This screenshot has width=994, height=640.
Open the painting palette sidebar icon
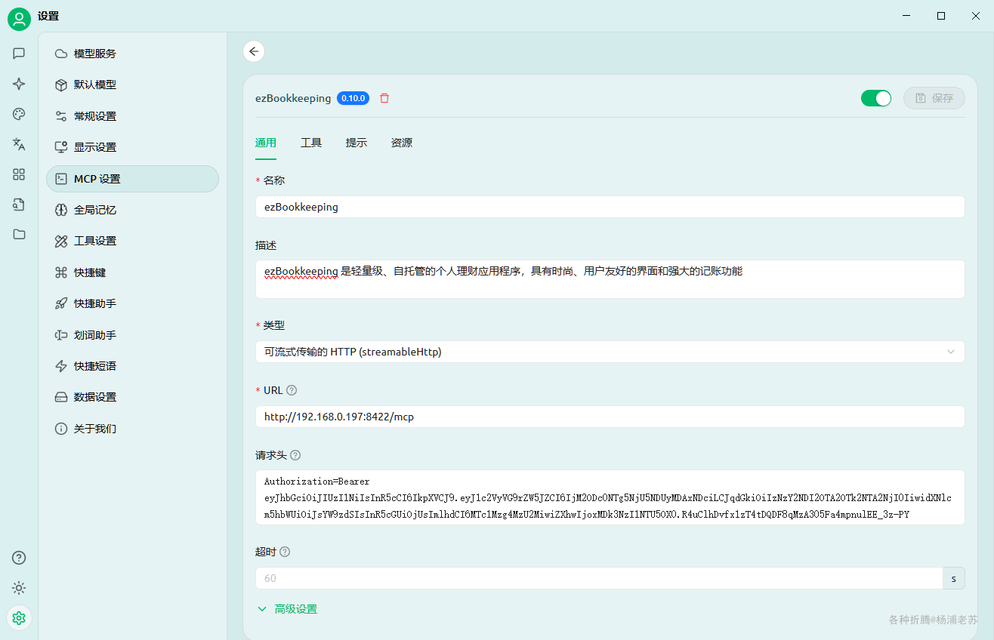click(x=19, y=114)
